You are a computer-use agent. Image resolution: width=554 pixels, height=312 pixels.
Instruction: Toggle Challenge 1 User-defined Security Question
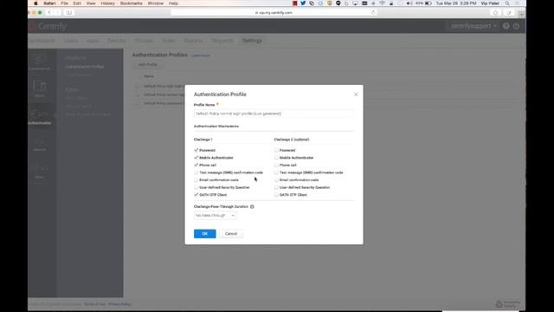tap(196, 187)
